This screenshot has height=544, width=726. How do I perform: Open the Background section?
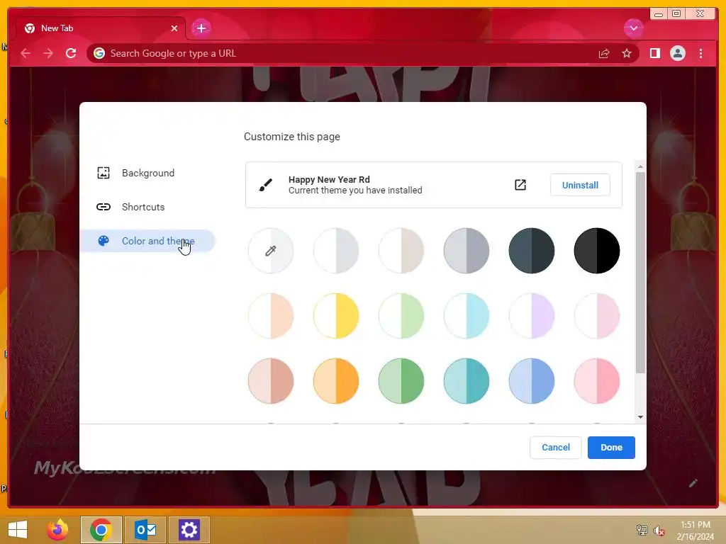[x=147, y=173]
